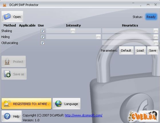Click the Version: 1.0 text
The width and height of the screenshot is (160, 123).
tap(31, 120)
